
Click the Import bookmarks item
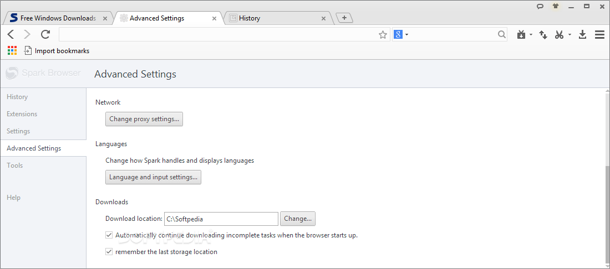click(57, 51)
